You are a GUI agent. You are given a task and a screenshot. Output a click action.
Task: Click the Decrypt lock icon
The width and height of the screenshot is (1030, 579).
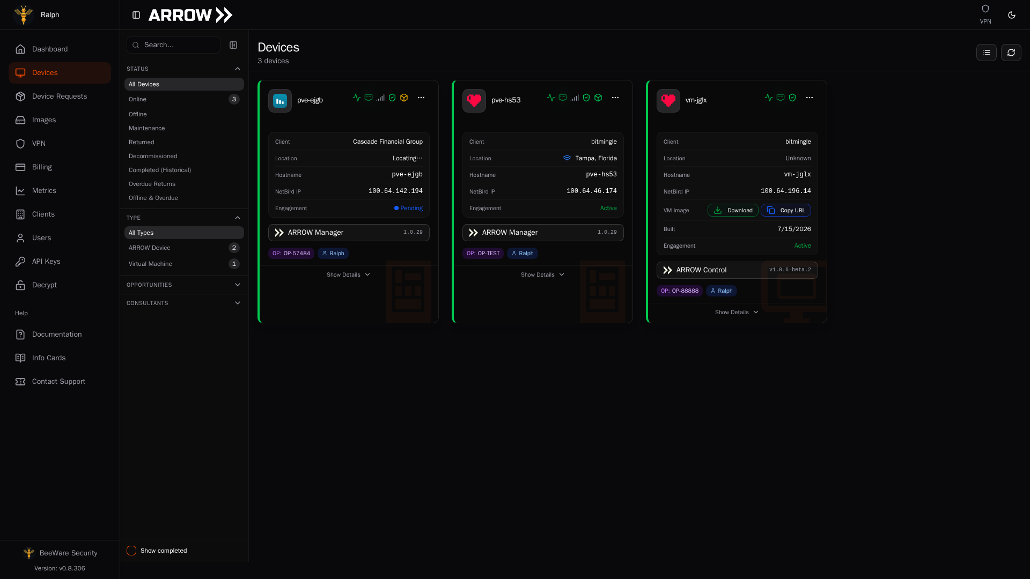coord(20,285)
